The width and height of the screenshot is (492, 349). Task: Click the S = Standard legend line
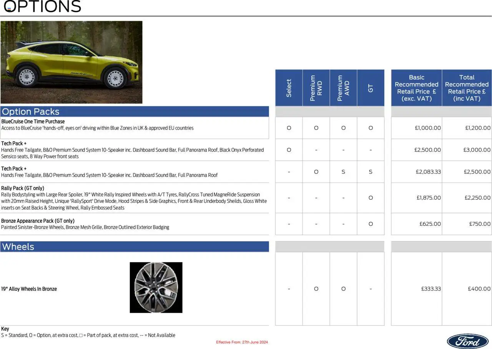click(x=88, y=336)
